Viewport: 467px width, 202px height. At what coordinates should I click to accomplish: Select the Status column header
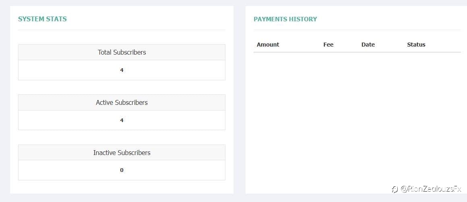416,45
